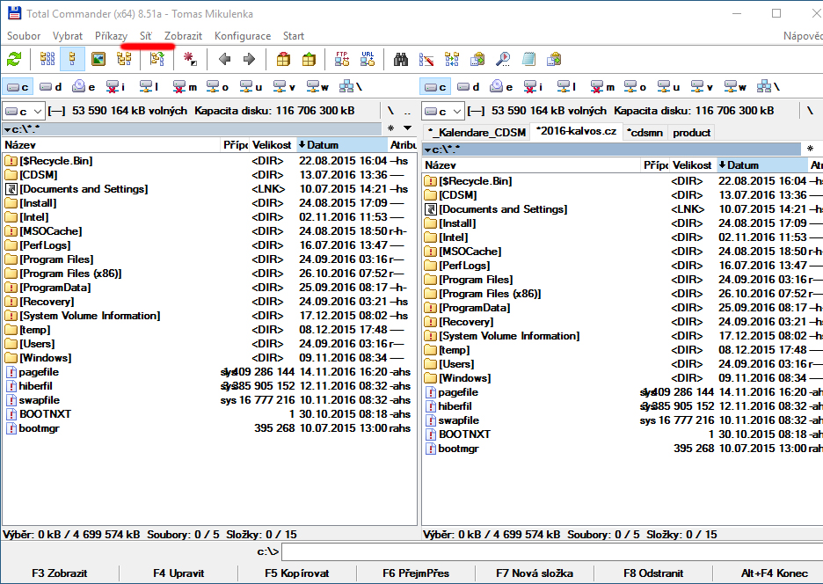Screen dimensions: 823x584
Task: Click the last clipboard icon in toolbar
Action: coord(554,59)
